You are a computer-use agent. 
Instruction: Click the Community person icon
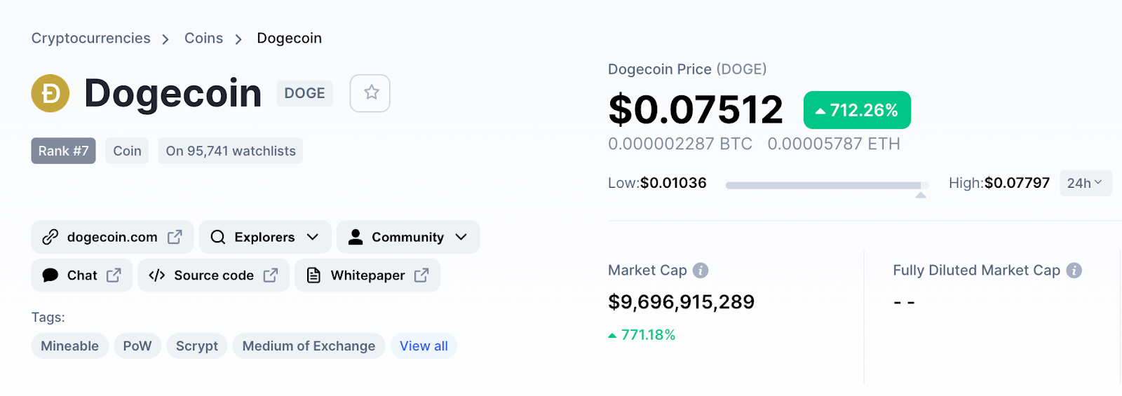pyautogui.click(x=356, y=237)
